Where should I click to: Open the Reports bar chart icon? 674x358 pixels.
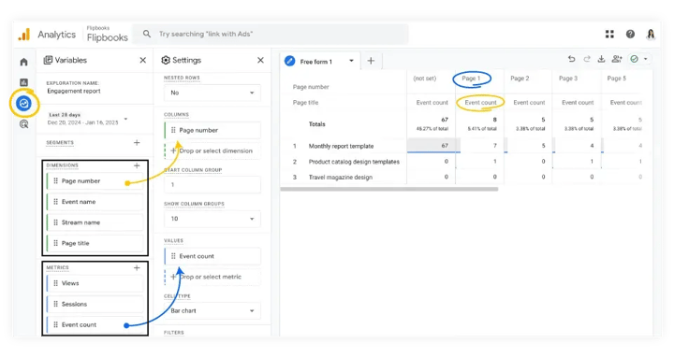(23, 82)
